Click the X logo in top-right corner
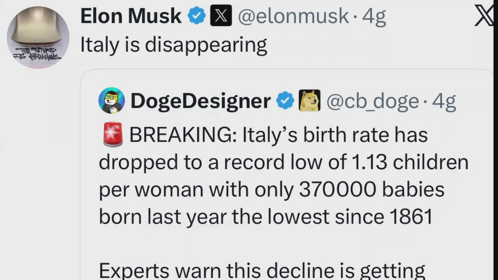498x280 pixels. click(x=484, y=16)
